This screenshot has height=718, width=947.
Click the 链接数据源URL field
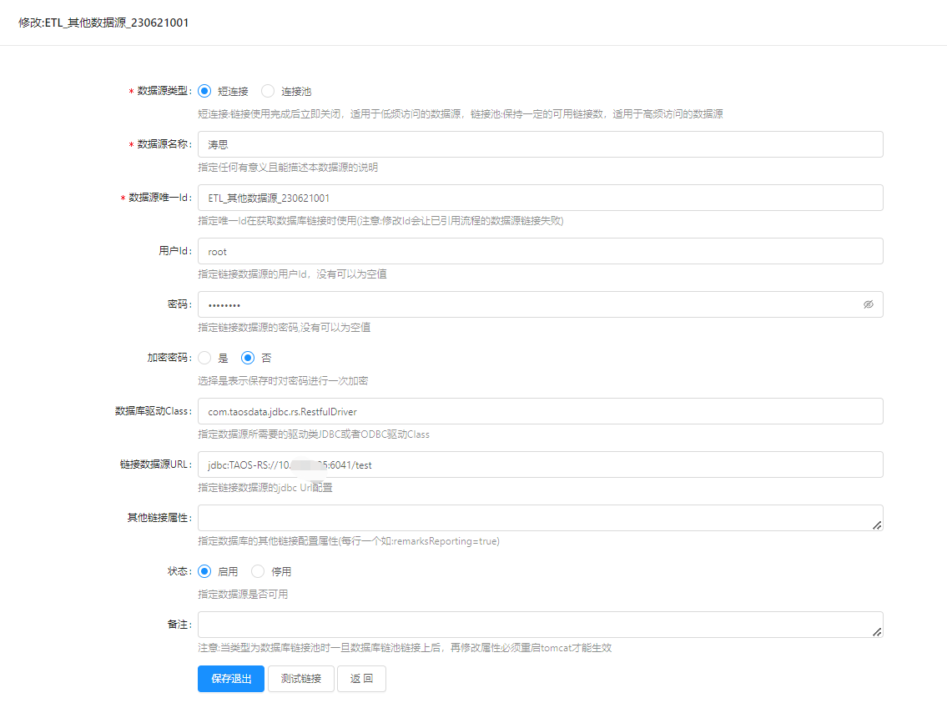pyautogui.click(x=540, y=464)
